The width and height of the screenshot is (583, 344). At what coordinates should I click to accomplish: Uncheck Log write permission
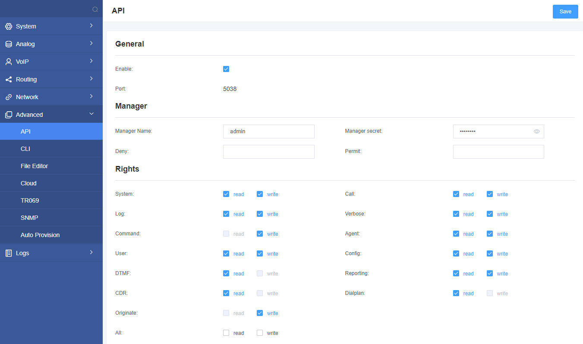[260, 214]
